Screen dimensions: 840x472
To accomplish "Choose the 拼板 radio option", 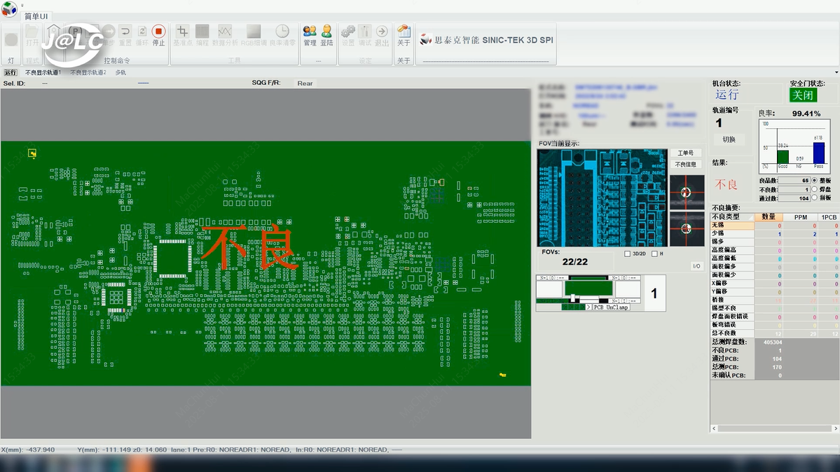I will (x=815, y=198).
